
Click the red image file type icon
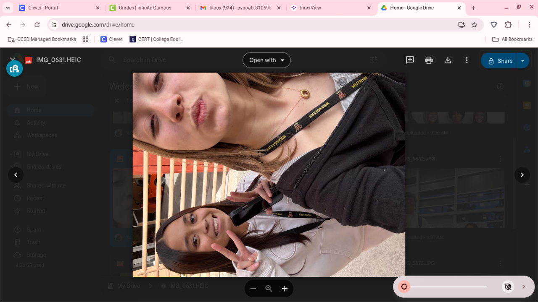[x=28, y=60]
